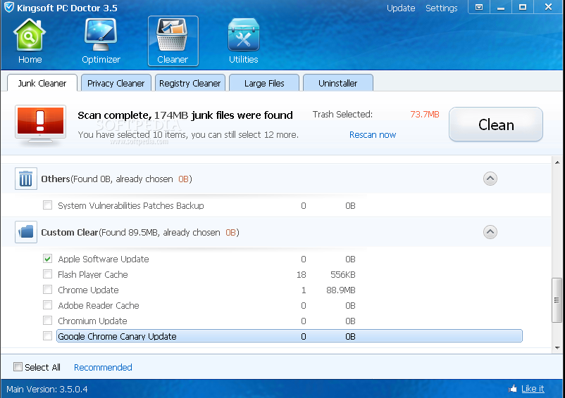Click the Like it link

click(x=533, y=389)
